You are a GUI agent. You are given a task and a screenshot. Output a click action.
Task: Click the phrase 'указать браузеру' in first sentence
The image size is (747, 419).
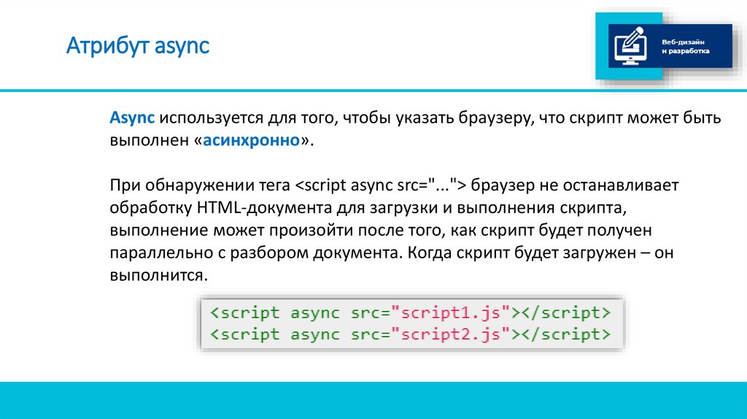click(463, 118)
